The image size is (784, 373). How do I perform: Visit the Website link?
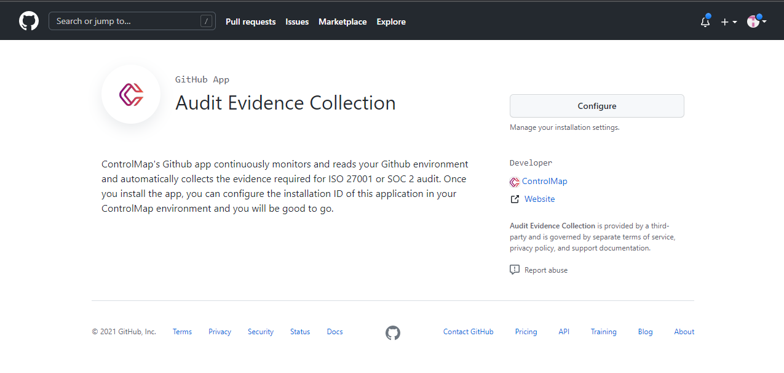[x=539, y=199]
